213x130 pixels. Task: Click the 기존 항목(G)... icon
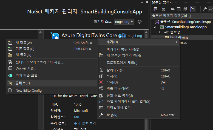tap(10, 49)
